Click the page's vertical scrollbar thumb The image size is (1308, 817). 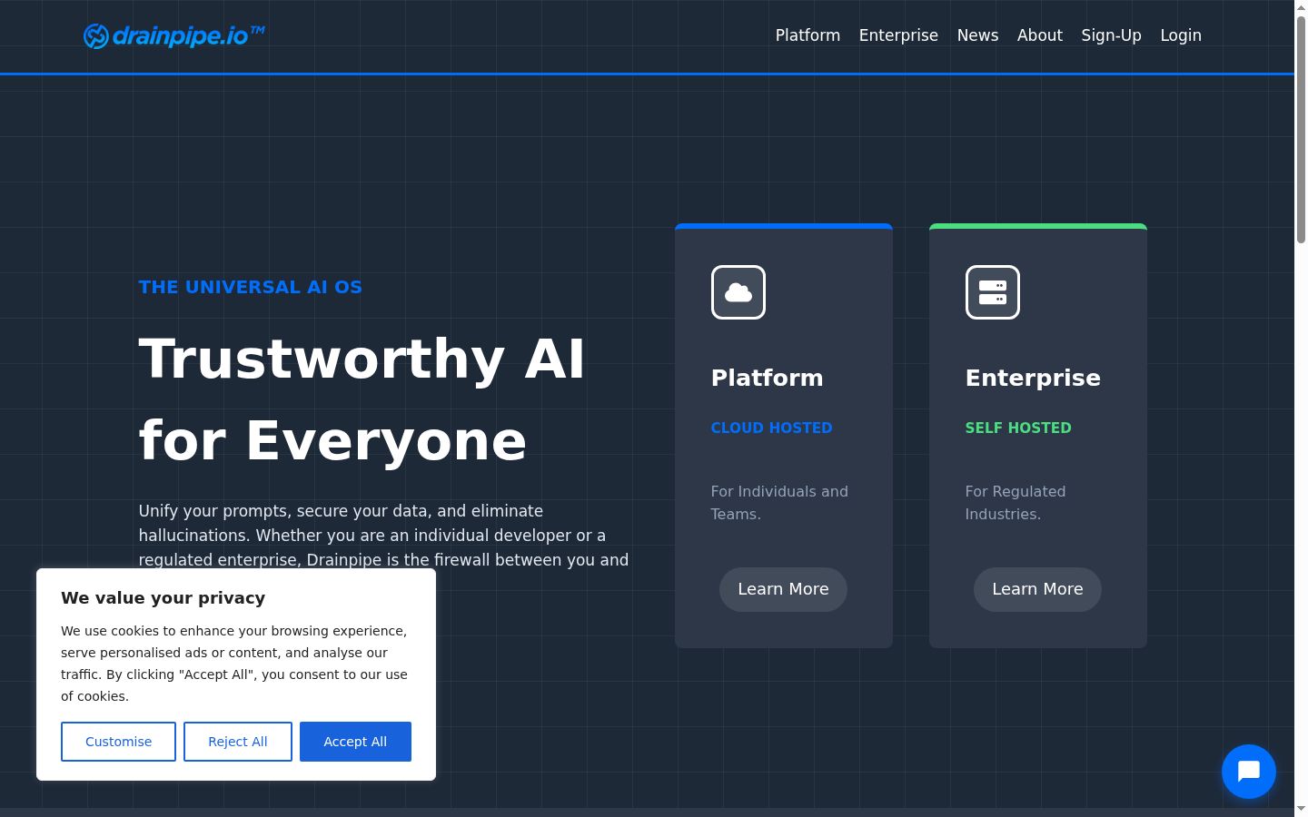click(x=1301, y=129)
